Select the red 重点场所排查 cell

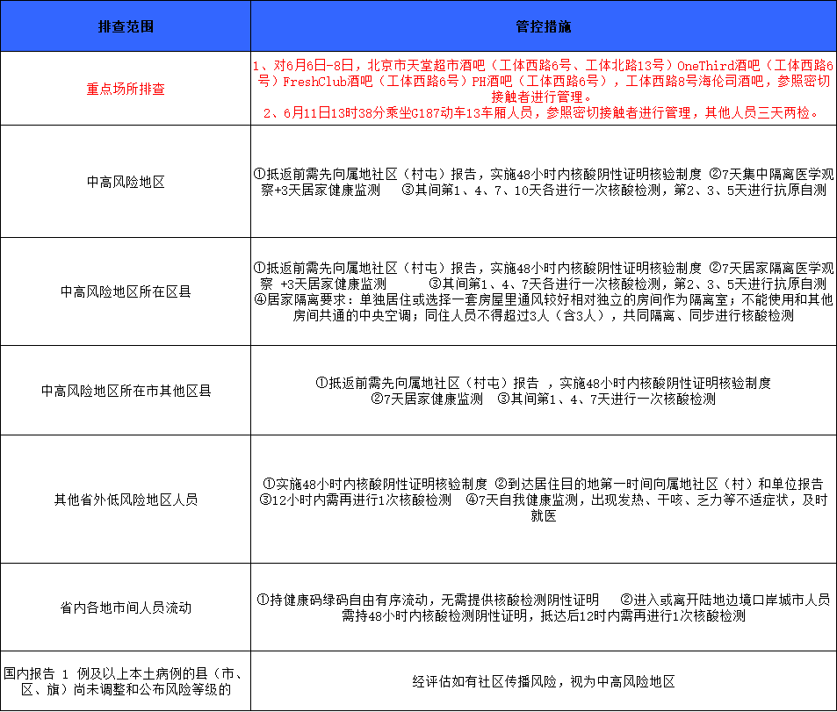pyautogui.click(x=126, y=89)
